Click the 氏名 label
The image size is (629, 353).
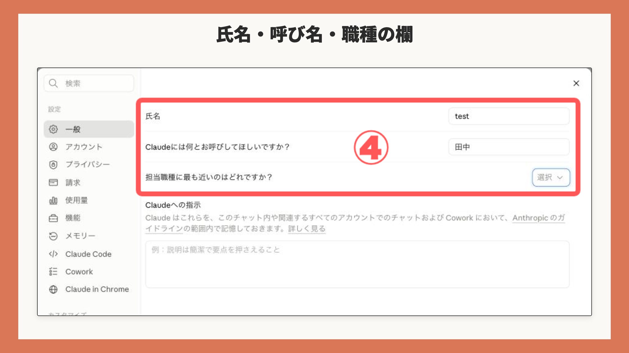pyautogui.click(x=153, y=116)
